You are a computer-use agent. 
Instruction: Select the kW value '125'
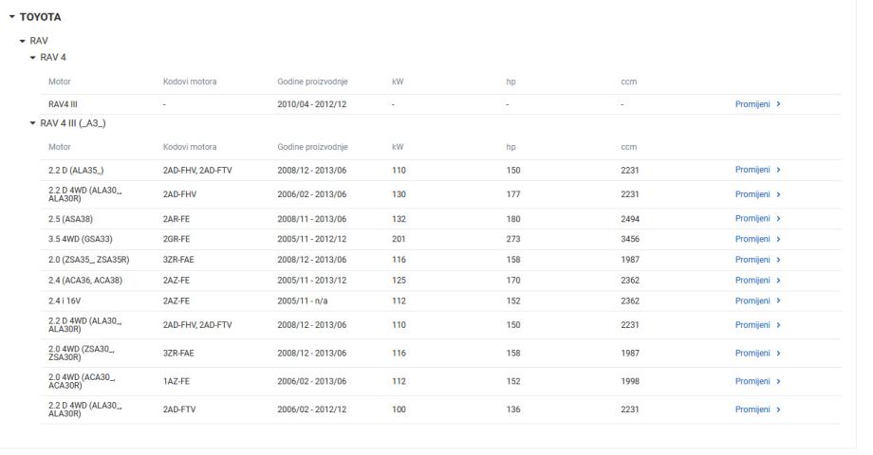[399, 281]
